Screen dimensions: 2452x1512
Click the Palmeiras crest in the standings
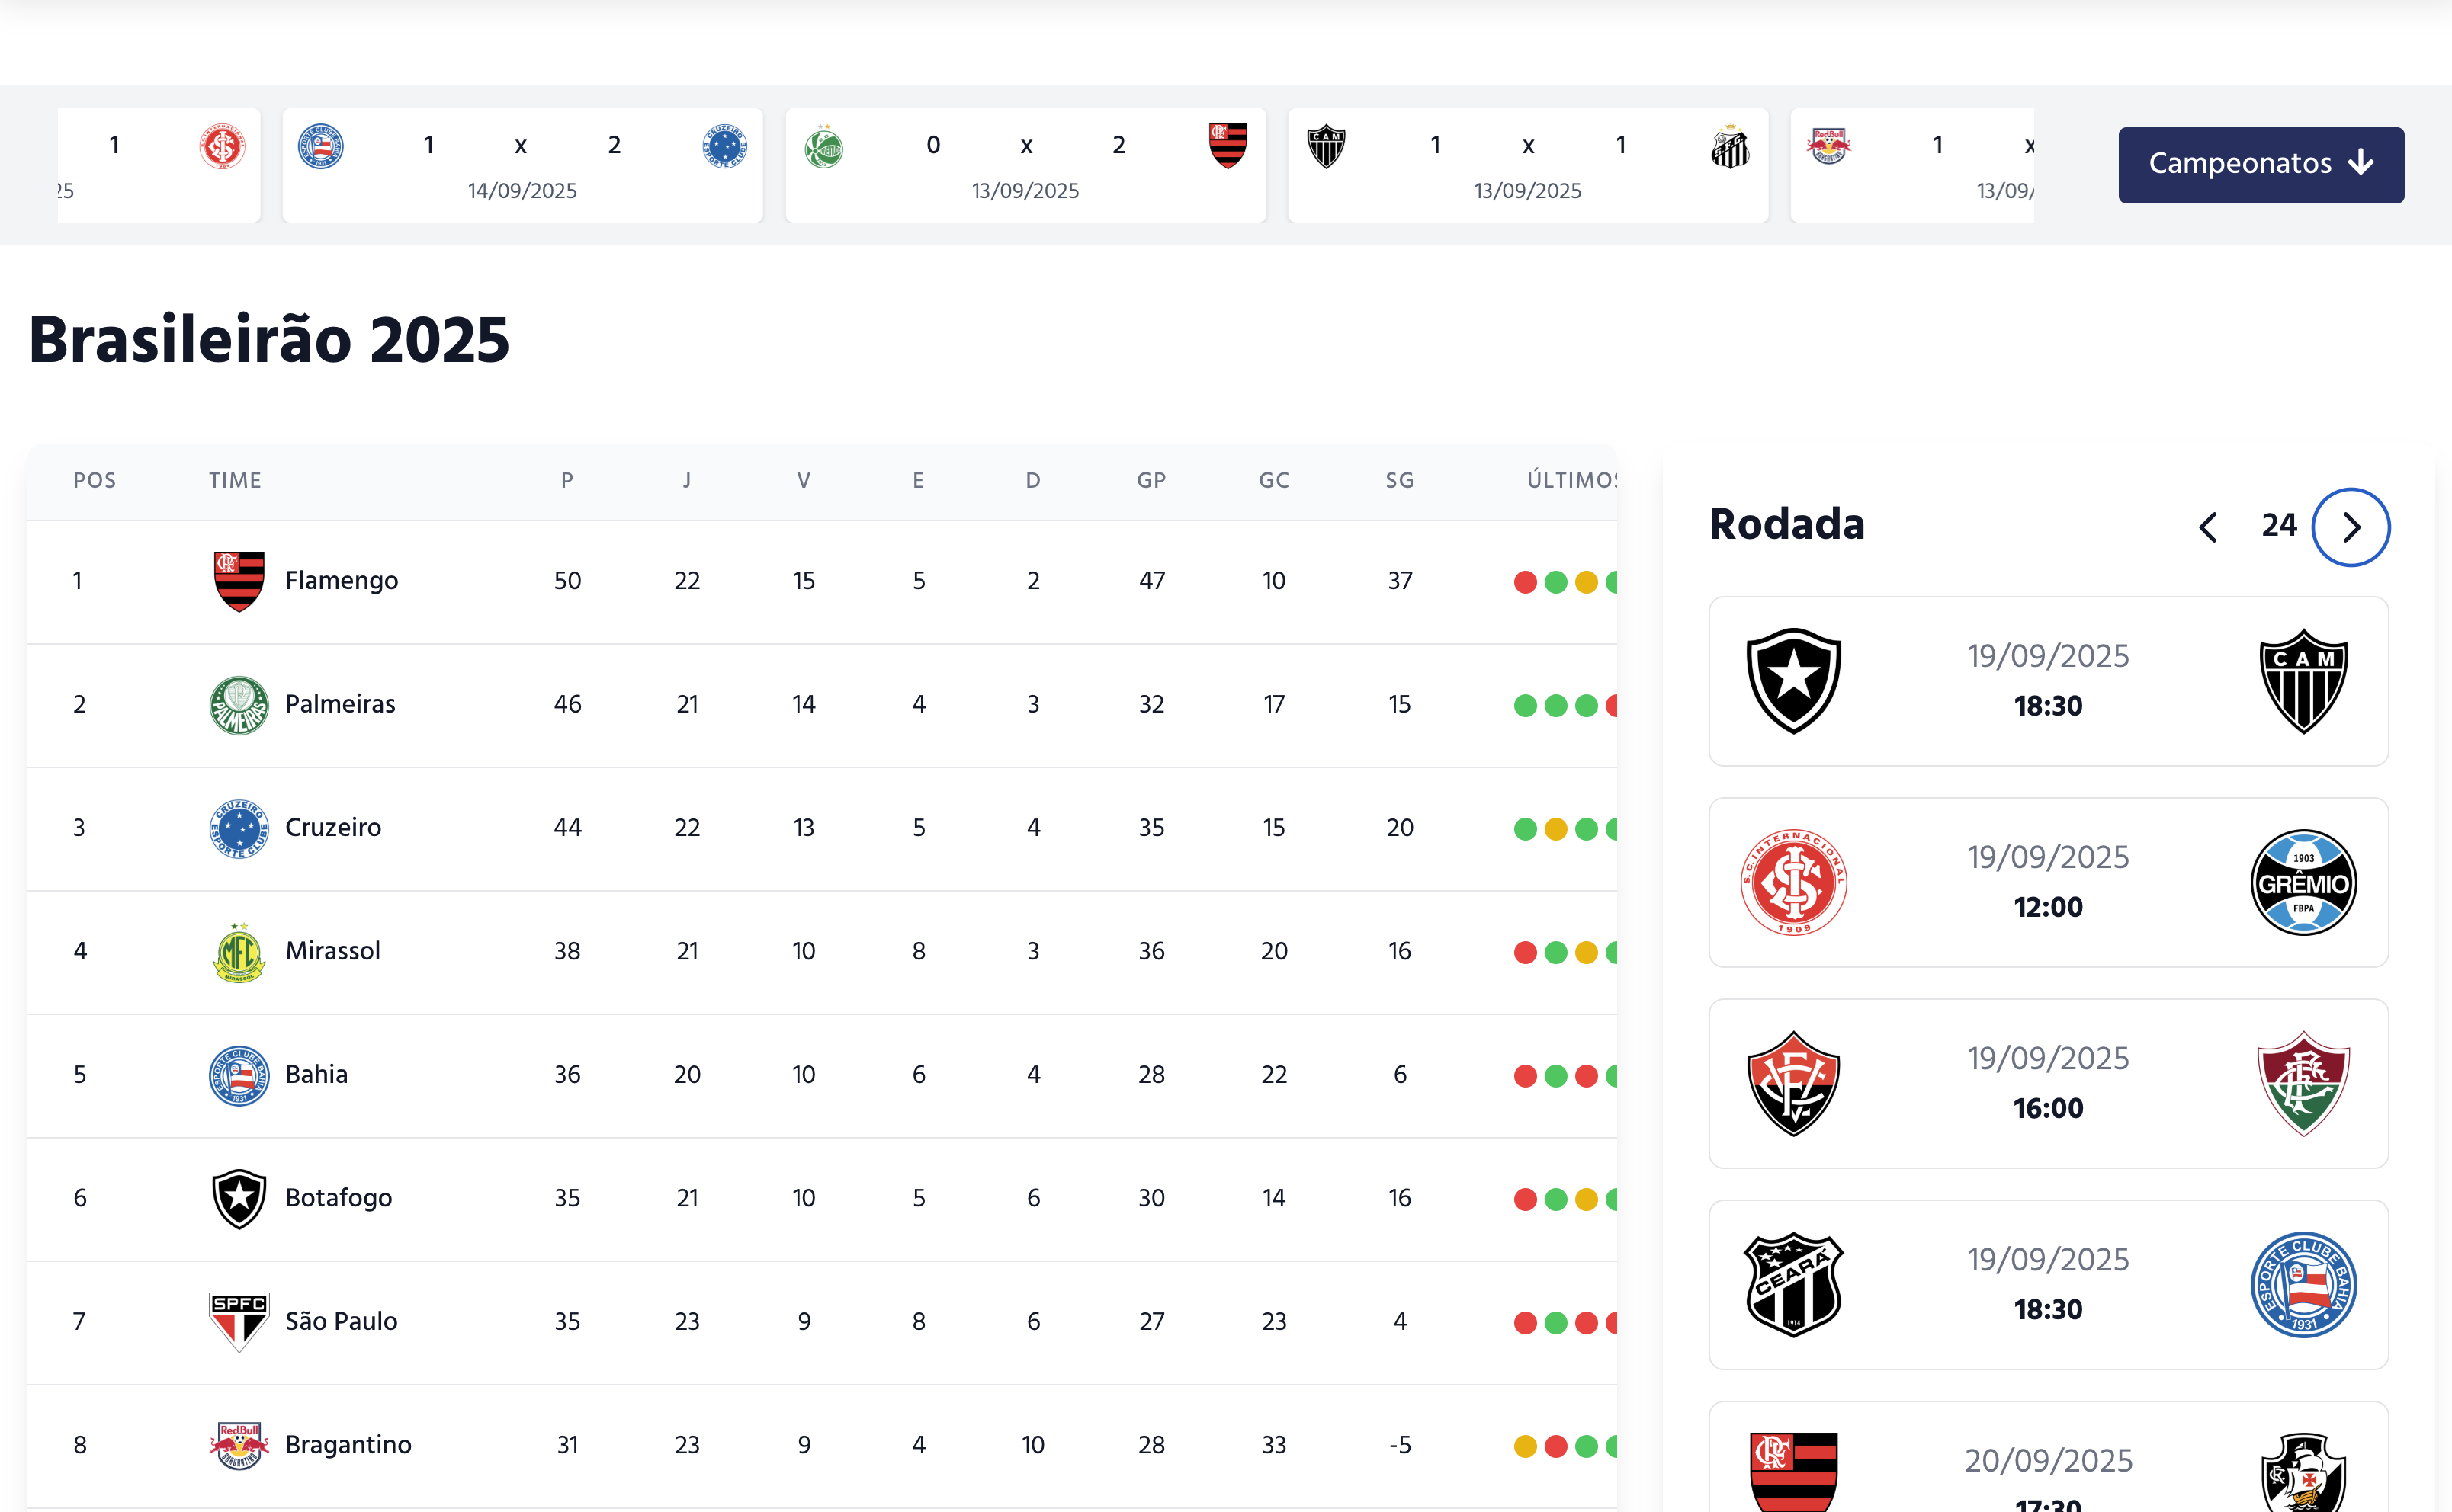pos(239,705)
